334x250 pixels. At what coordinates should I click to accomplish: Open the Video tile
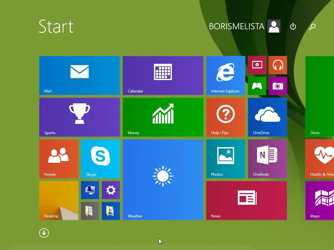coord(257,65)
